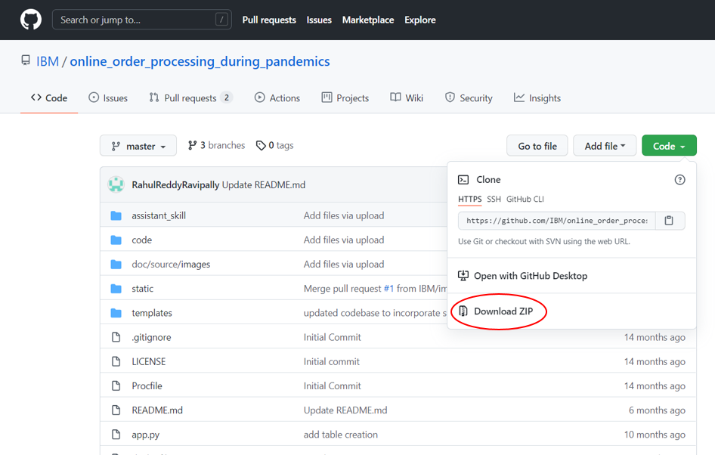Click the static folder icon
715x455 pixels.
[x=116, y=289]
